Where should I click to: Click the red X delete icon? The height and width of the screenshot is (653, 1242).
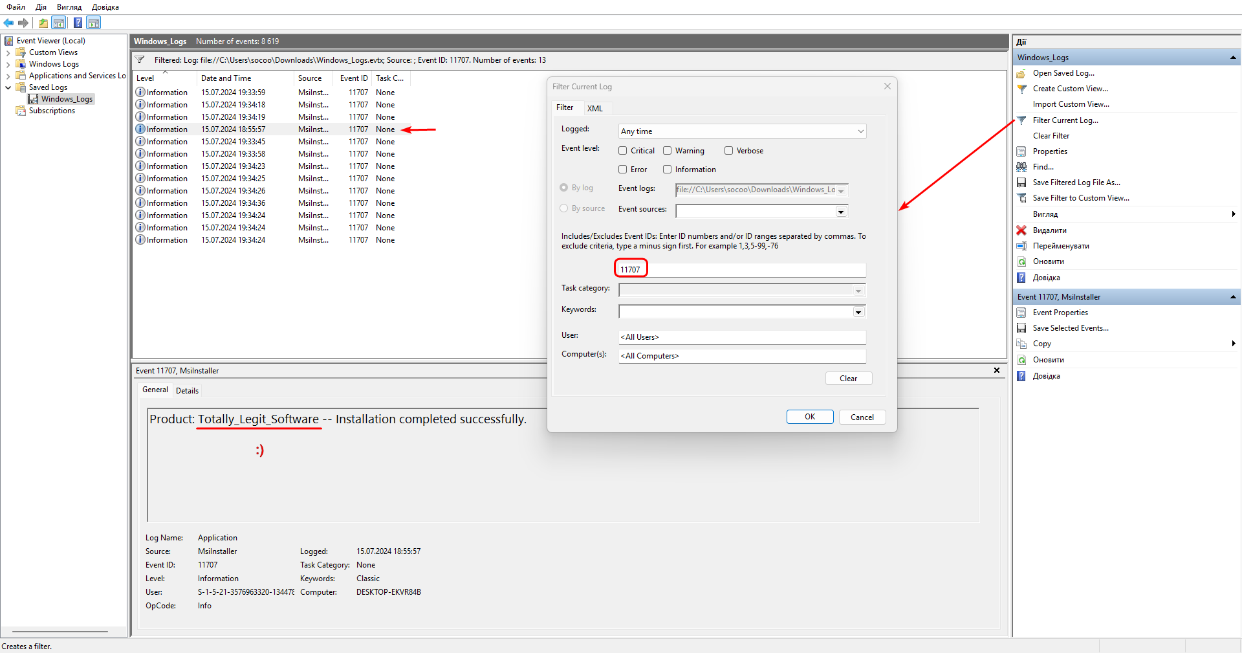point(1021,230)
